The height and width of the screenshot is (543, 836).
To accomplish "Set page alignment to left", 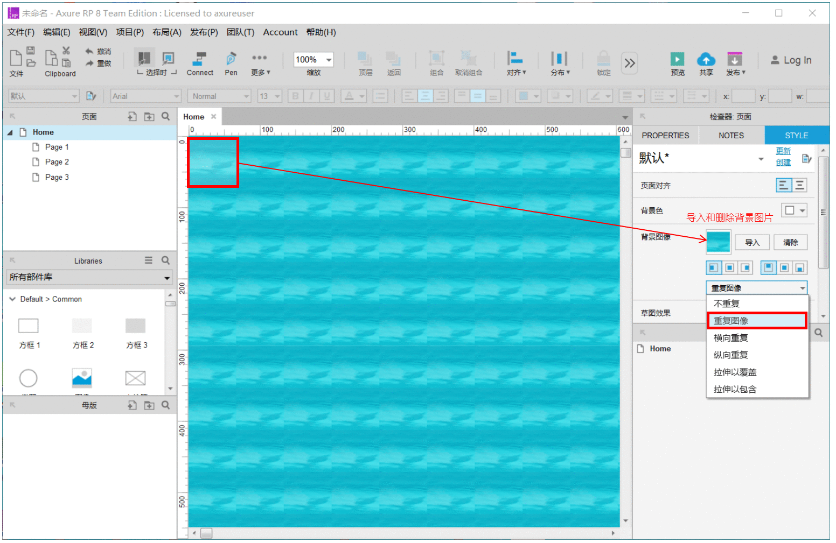I will pyautogui.click(x=784, y=186).
